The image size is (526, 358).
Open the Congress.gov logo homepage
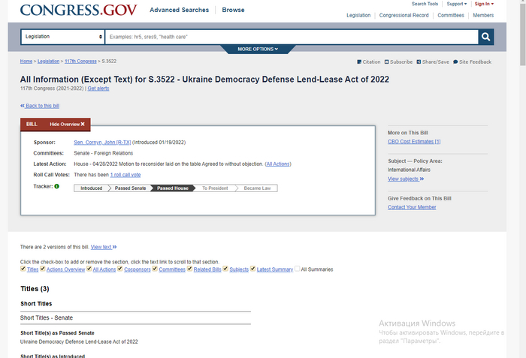78,10
